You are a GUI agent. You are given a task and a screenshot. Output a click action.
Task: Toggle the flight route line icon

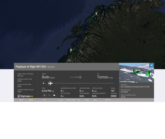click(49, 95)
